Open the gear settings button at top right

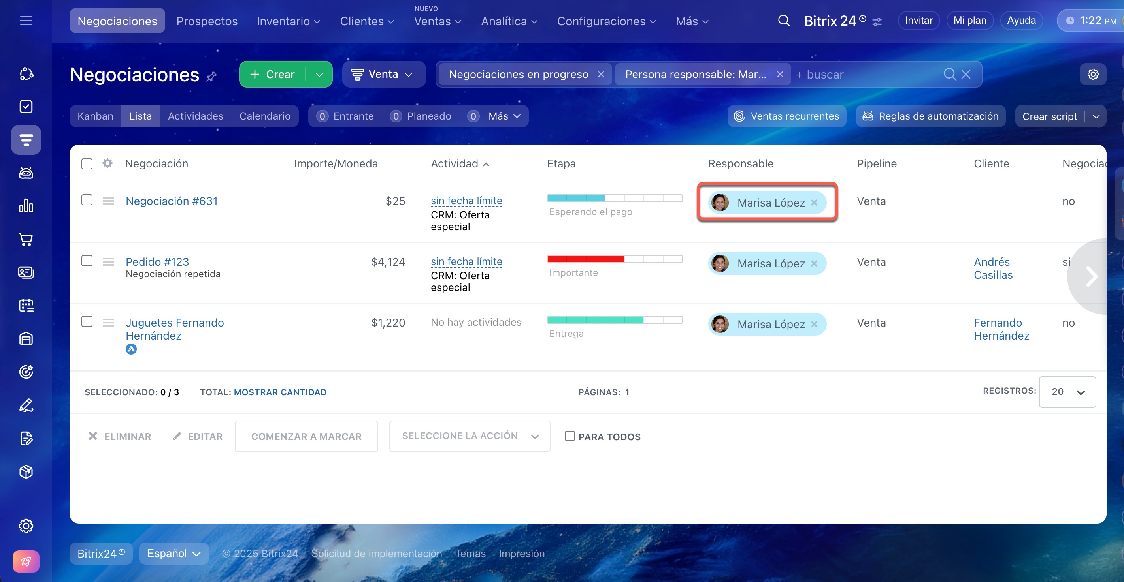(1093, 74)
